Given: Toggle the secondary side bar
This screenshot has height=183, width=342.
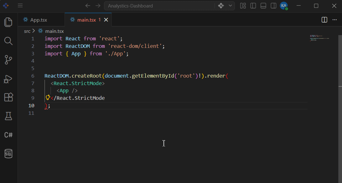Looking at the screenshot, I should click(x=273, y=6).
